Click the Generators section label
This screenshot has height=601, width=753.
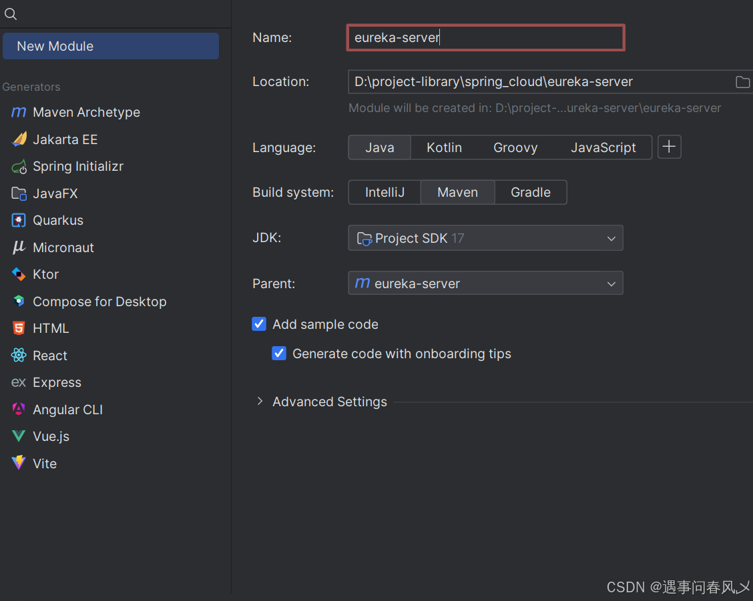tap(31, 87)
